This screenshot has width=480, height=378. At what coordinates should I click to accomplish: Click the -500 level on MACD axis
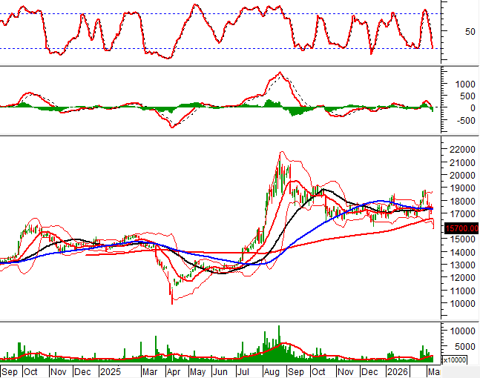458,121
